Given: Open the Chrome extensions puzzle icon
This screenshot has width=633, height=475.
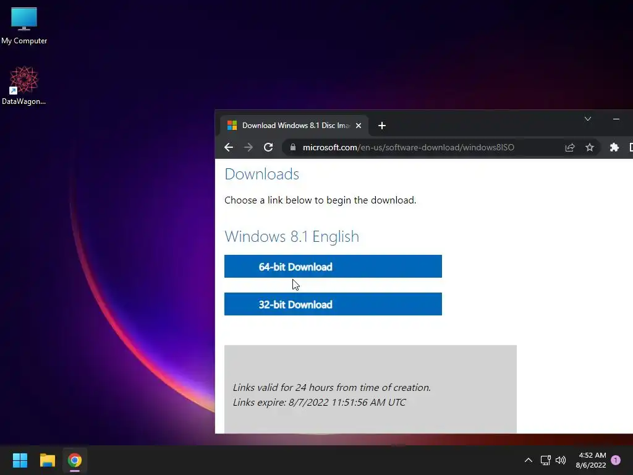Looking at the screenshot, I should 614,147.
